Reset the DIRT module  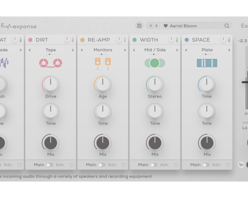click(x=71, y=165)
